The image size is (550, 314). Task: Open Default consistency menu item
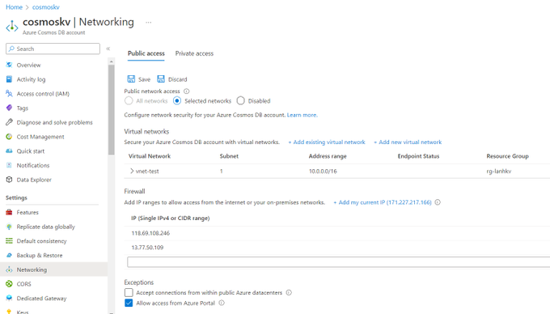[41, 241]
